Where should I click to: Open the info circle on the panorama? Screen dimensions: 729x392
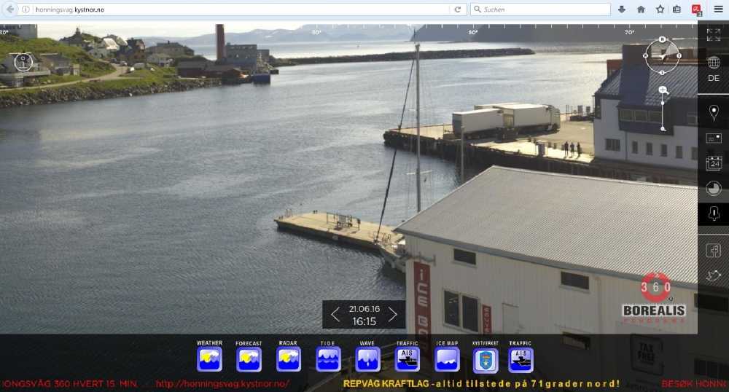point(23,62)
